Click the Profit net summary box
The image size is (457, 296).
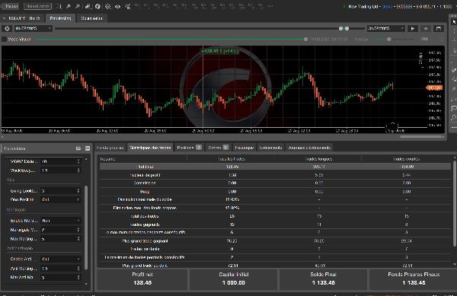[142, 279]
